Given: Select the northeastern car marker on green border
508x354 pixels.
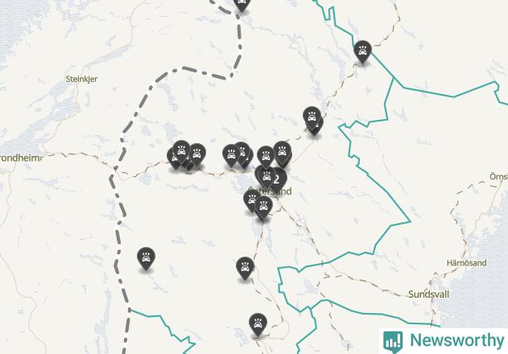Looking at the screenshot, I should 362,51.
